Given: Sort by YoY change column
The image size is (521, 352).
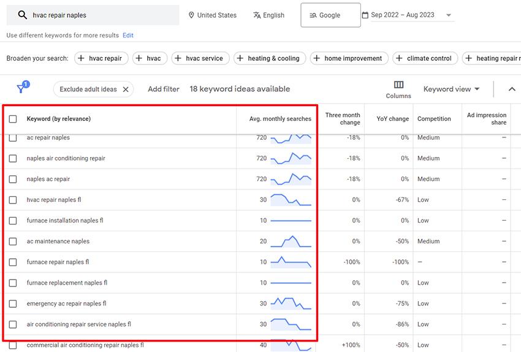Looking at the screenshot, I should (392, 119).
